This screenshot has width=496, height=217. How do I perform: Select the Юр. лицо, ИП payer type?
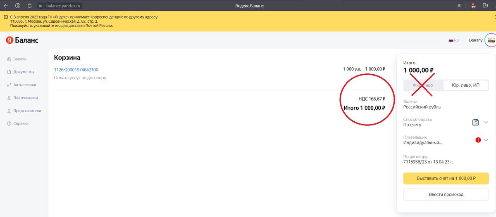point(466,85)
